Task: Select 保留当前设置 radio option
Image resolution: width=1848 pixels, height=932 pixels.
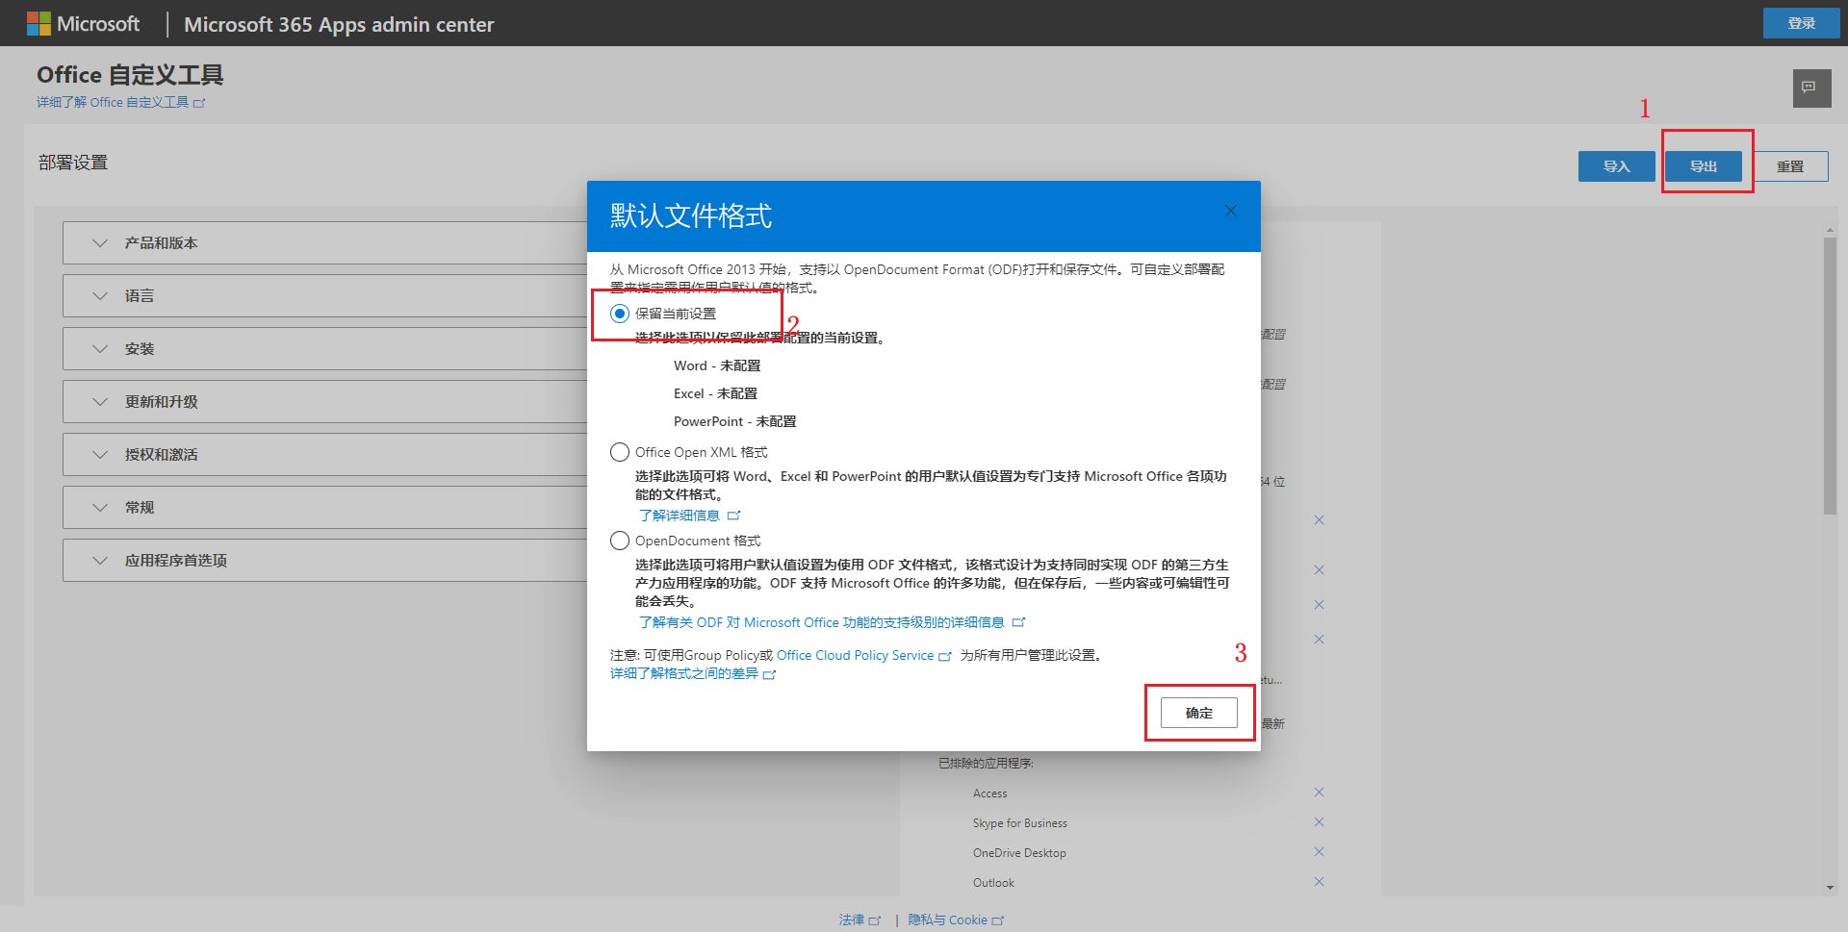Action: click(x=620, y=314)
